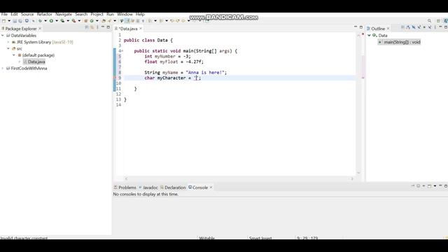Collapse the DataVariables project node
Viewport: 448px width, 252px height.
click(3, 36)
